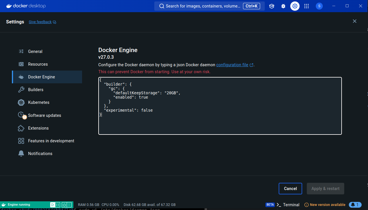Close the Settings panel with X
The width and height of the screenshot is (368, 210).
click(354, 21)
